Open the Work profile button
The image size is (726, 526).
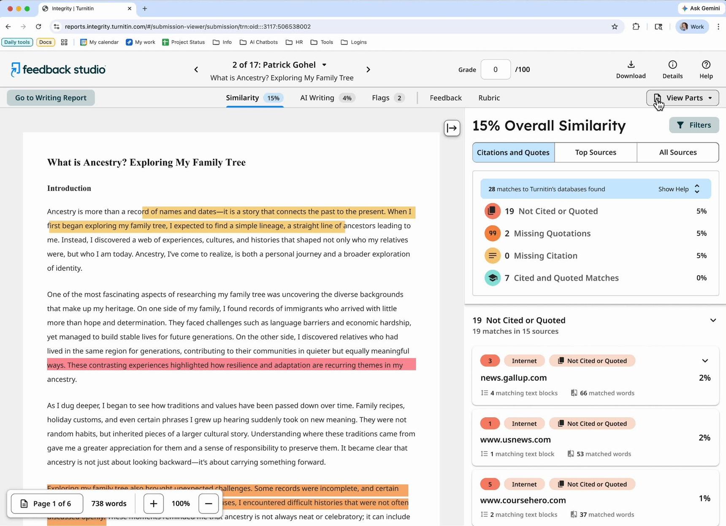tap(692, 27)
